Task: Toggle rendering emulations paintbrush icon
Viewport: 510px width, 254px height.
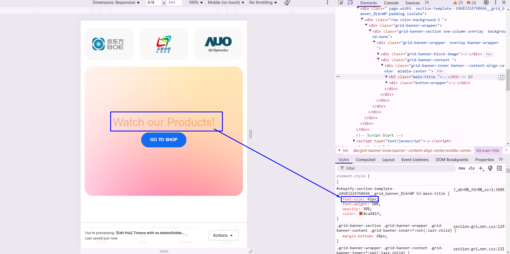Action: pyautogui.click(x=490, y=168)
